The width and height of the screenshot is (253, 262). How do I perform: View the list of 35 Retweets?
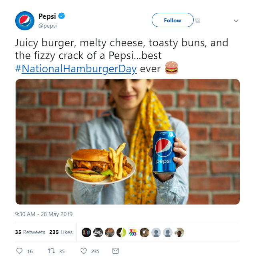click(x=30, y=232)
